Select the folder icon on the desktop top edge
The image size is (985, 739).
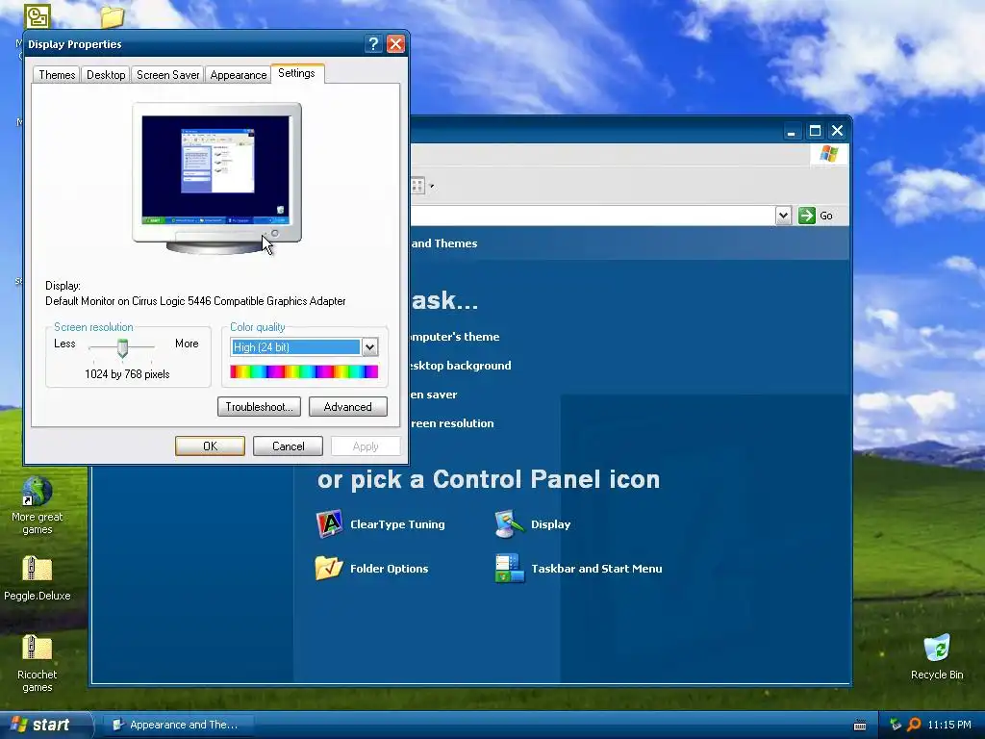(112, 16)
